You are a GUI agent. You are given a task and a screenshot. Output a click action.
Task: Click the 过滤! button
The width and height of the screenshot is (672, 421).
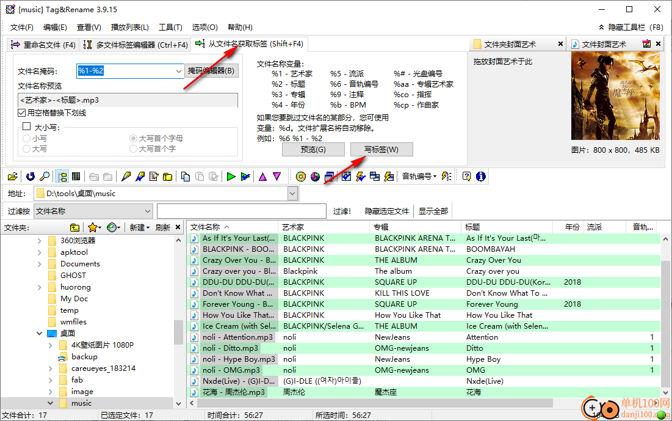pyautogui.click(x=342, y=211)
